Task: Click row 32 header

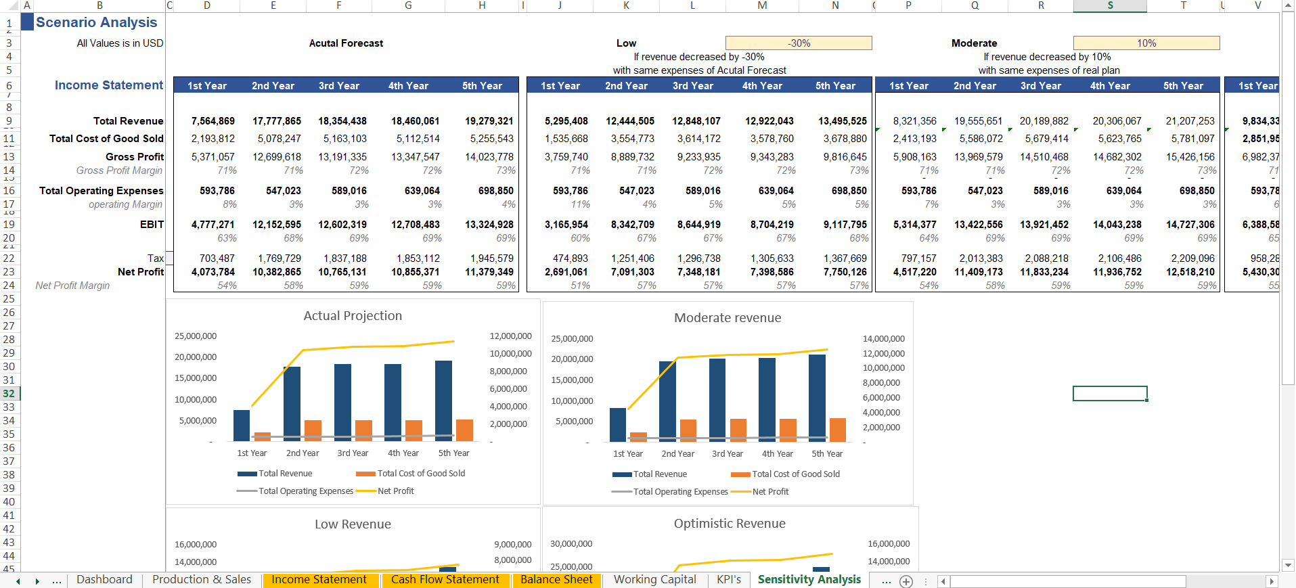Action: tap(9, 394)
